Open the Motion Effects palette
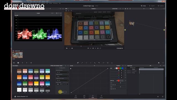Image resolution: width=177 pixels, height=100 pixels. pos(31,63)
